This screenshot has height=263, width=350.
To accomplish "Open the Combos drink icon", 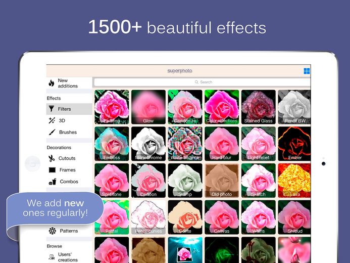I will click(53, 182).
